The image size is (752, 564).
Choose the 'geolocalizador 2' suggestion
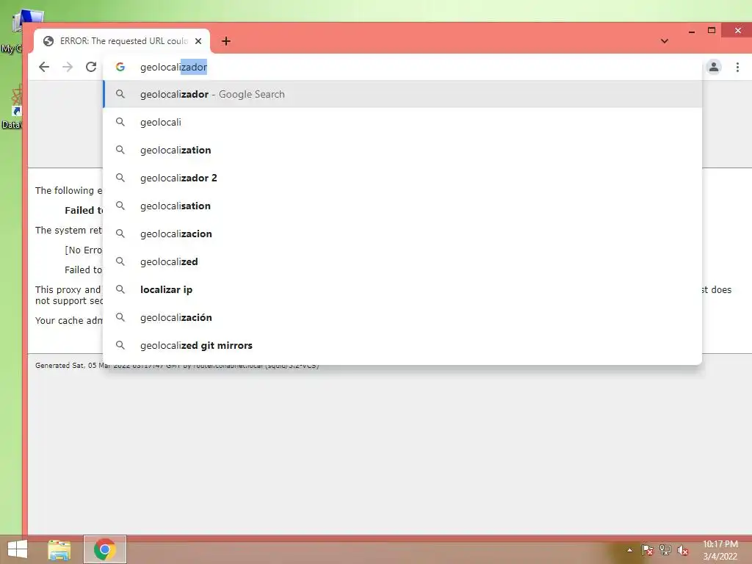tap(403, 178)
